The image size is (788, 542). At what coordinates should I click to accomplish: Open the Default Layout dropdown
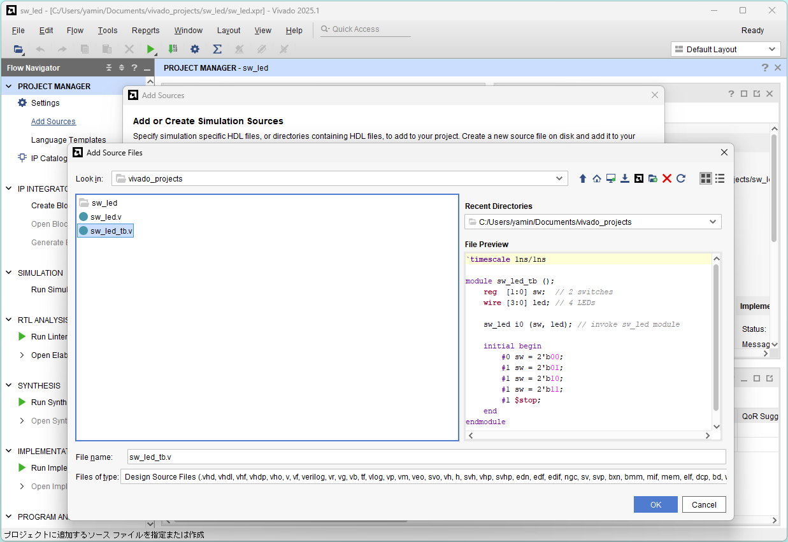pyautogui.click(x=725, y=50)
